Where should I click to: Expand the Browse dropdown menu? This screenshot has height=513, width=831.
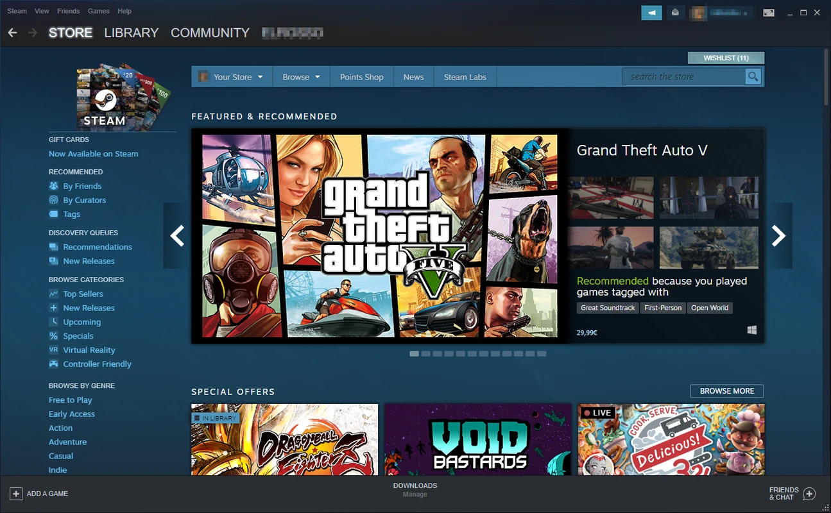click(301, 77)
